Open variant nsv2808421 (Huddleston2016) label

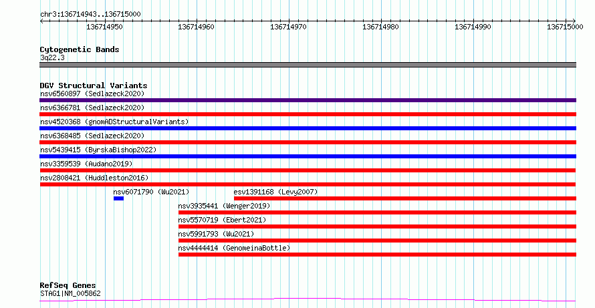[94, 178]
